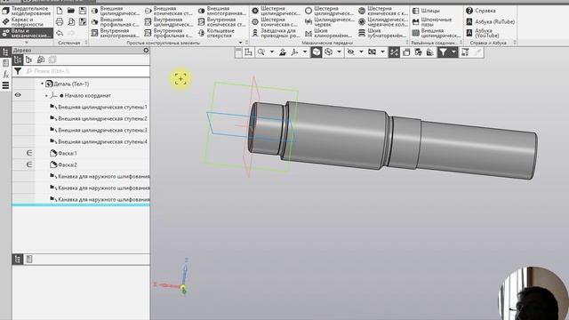Screen dimensions: 569x320
Task: Open dropdown arrow next to zoom magnifier
Action: (x=271, y=52)
